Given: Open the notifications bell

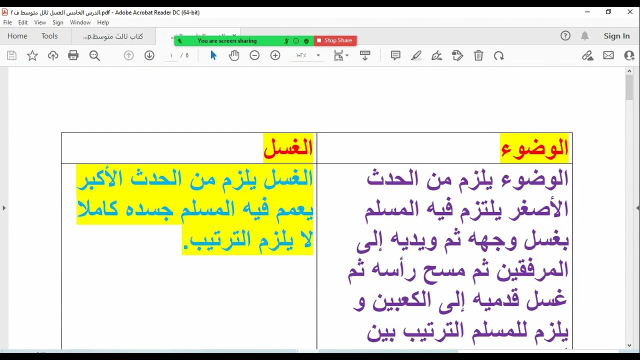Looking at the screenshot, I should point(584,35).
